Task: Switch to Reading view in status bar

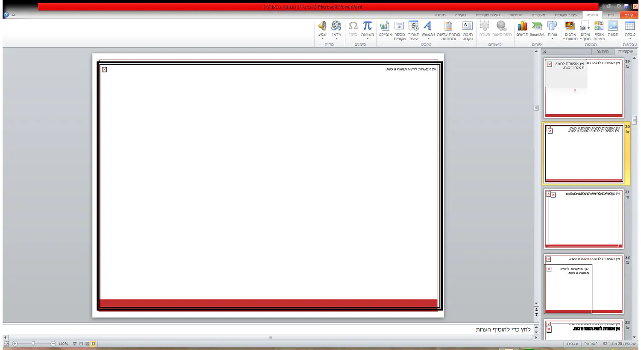Action: point(81,344)
